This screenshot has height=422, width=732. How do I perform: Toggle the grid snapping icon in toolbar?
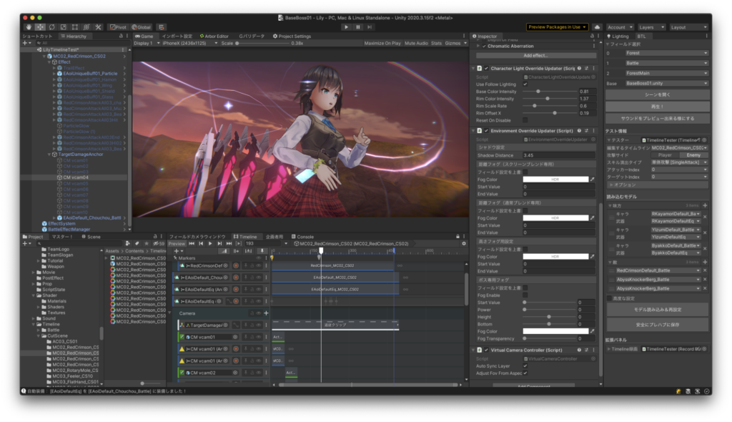coord(161,27)
